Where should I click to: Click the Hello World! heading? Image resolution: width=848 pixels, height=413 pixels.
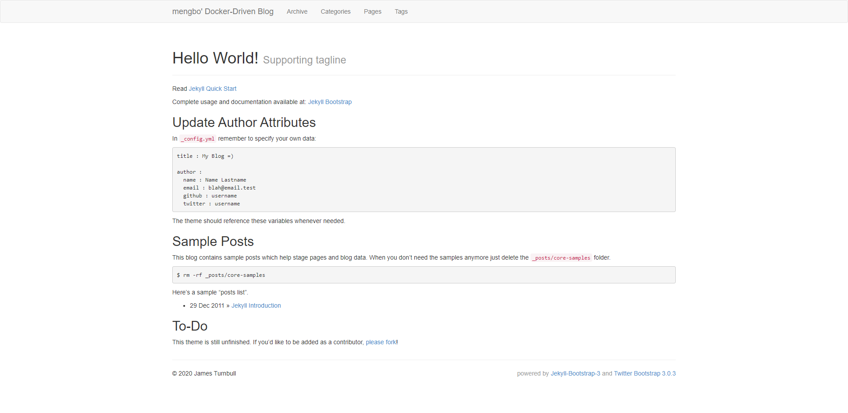(x=215, y=58)
